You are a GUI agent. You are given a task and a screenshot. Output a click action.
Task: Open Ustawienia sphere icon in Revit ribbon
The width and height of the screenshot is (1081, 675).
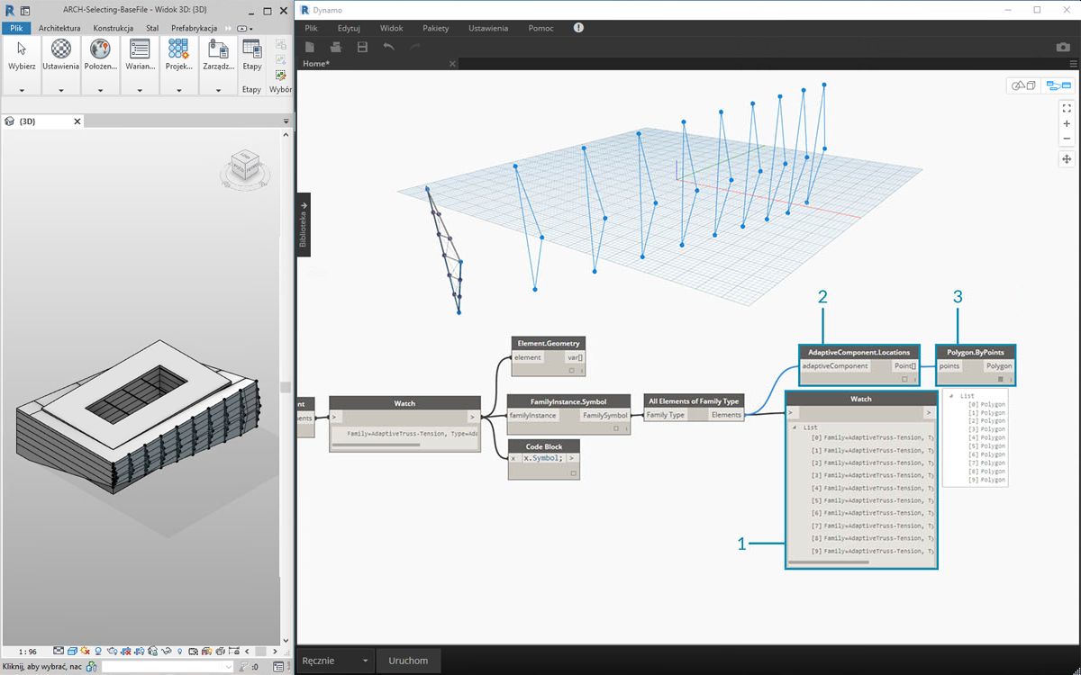[x=60, y=49]
